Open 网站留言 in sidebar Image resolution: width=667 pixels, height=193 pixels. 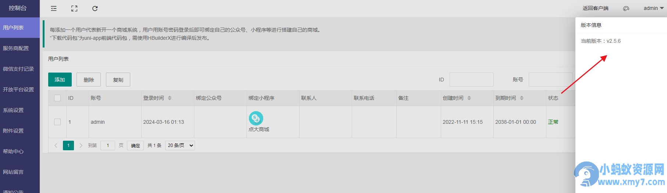click(x=20, y=172)
